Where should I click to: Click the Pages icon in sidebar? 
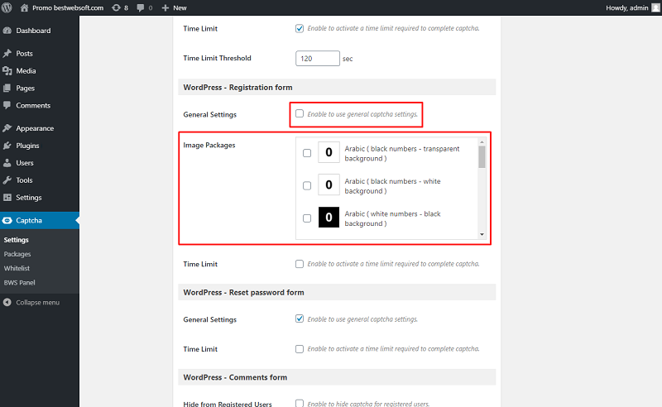click(x=7, y=88)
